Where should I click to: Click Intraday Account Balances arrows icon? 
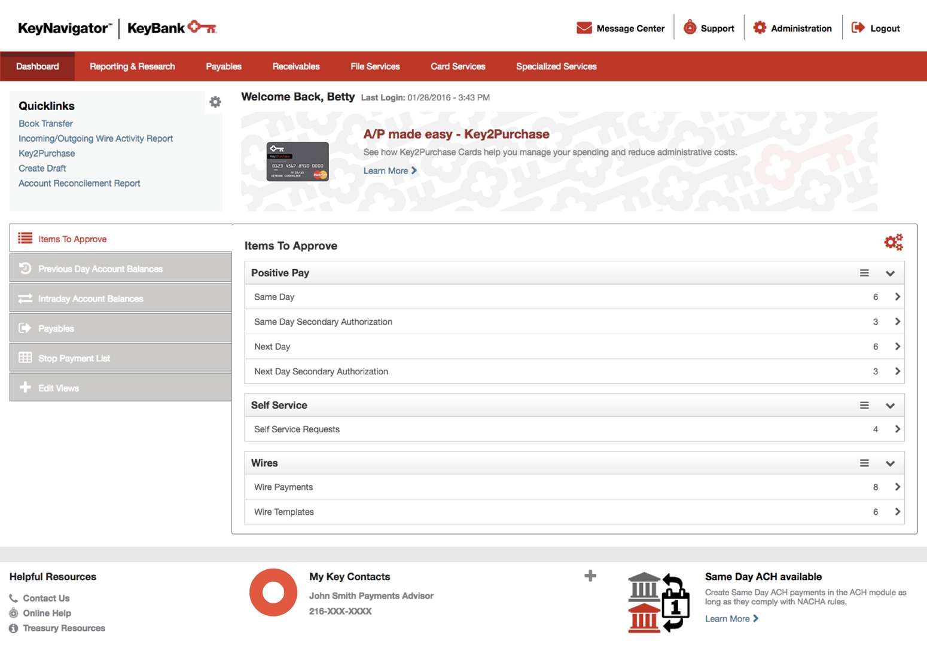[25, 298]
